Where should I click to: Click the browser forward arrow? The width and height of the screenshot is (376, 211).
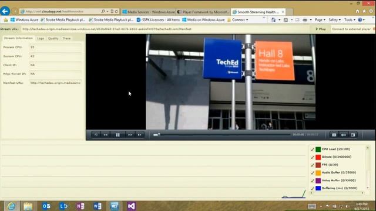click(15, 11)
